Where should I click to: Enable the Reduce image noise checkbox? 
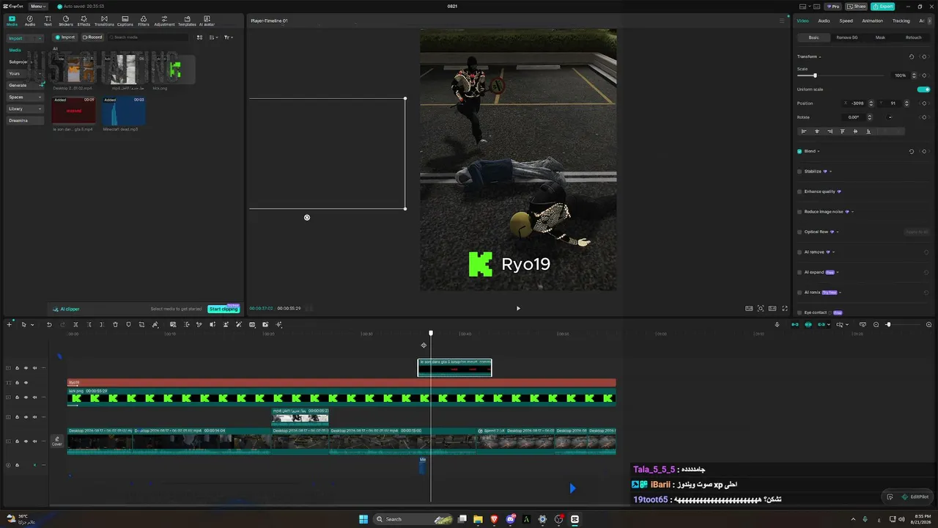(799, 212)
